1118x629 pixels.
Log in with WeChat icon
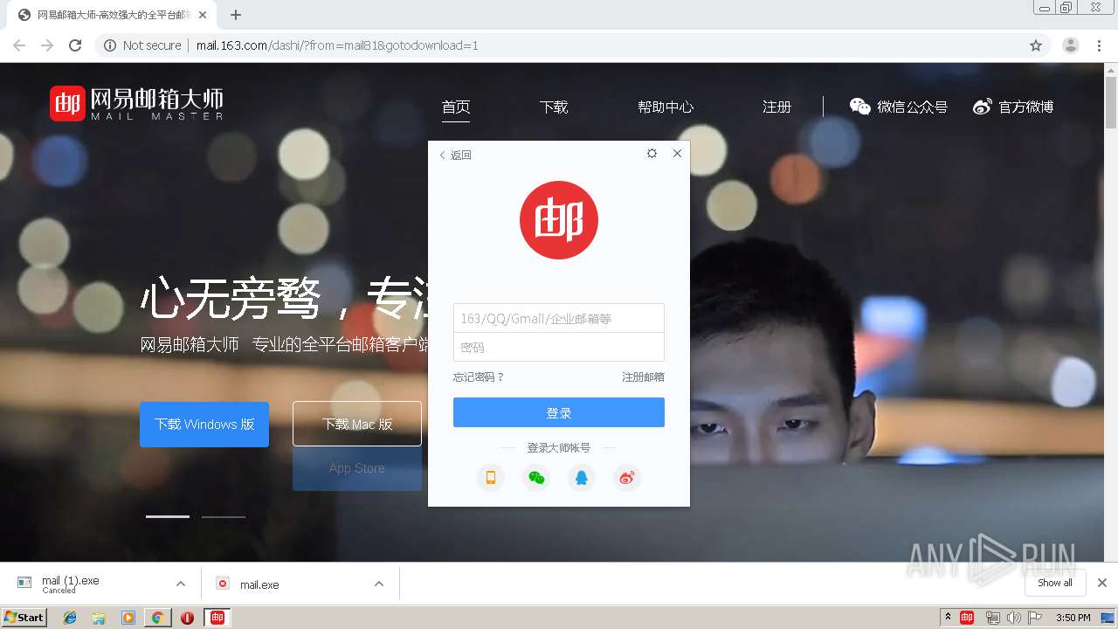tap(536, 478)
